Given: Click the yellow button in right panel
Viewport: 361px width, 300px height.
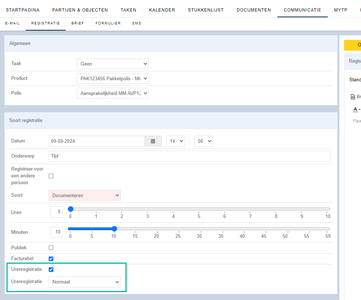Looking at the screenshot, I should [352, 45].
